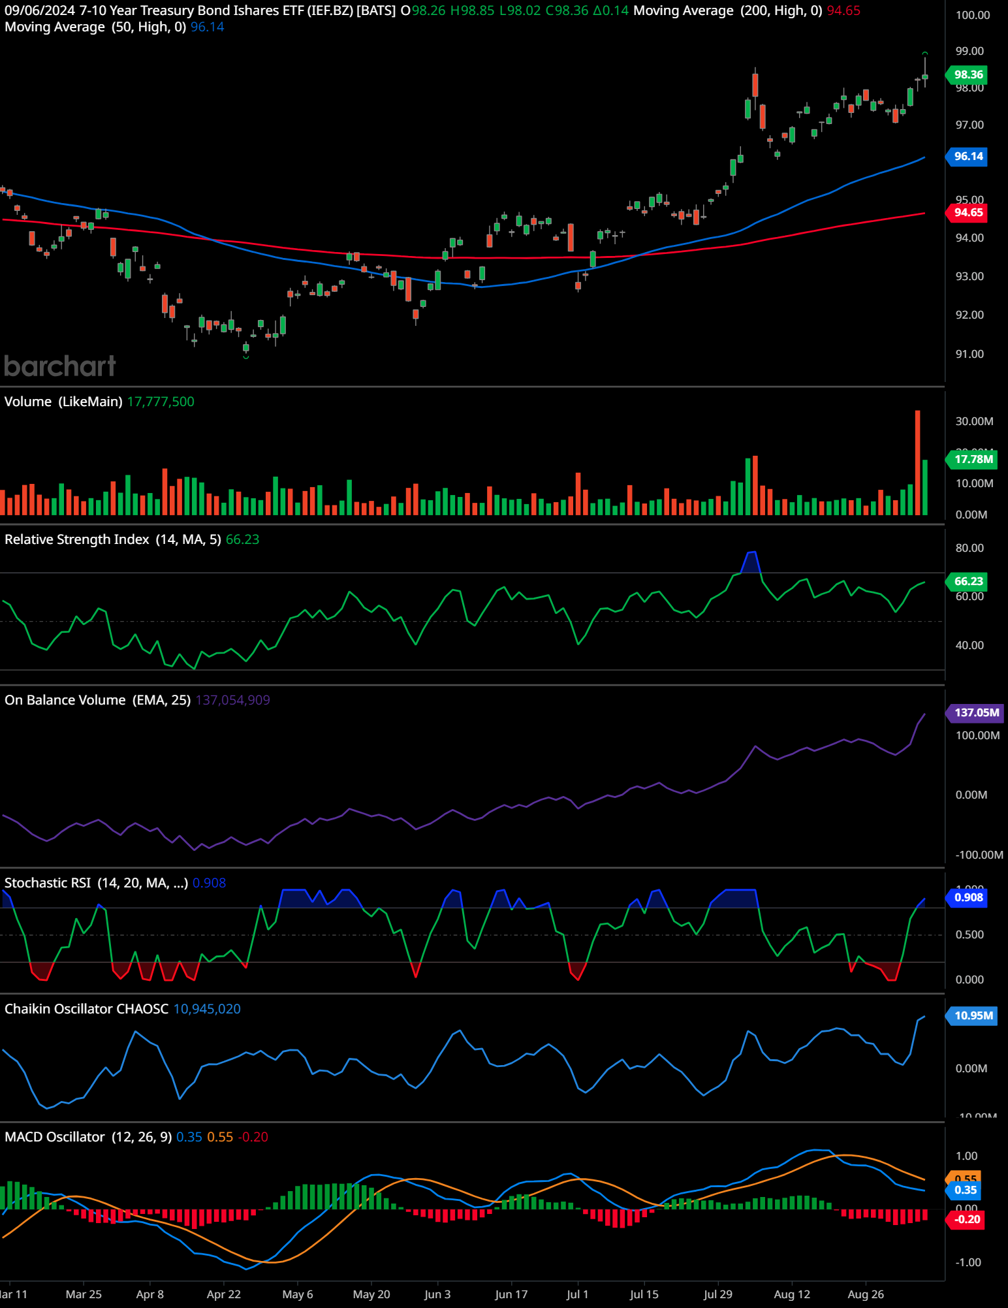Click the 'Moving Average (50, High, 0)' label
This screenshot has height=1308, width=1008.
[x=95, y=27]
